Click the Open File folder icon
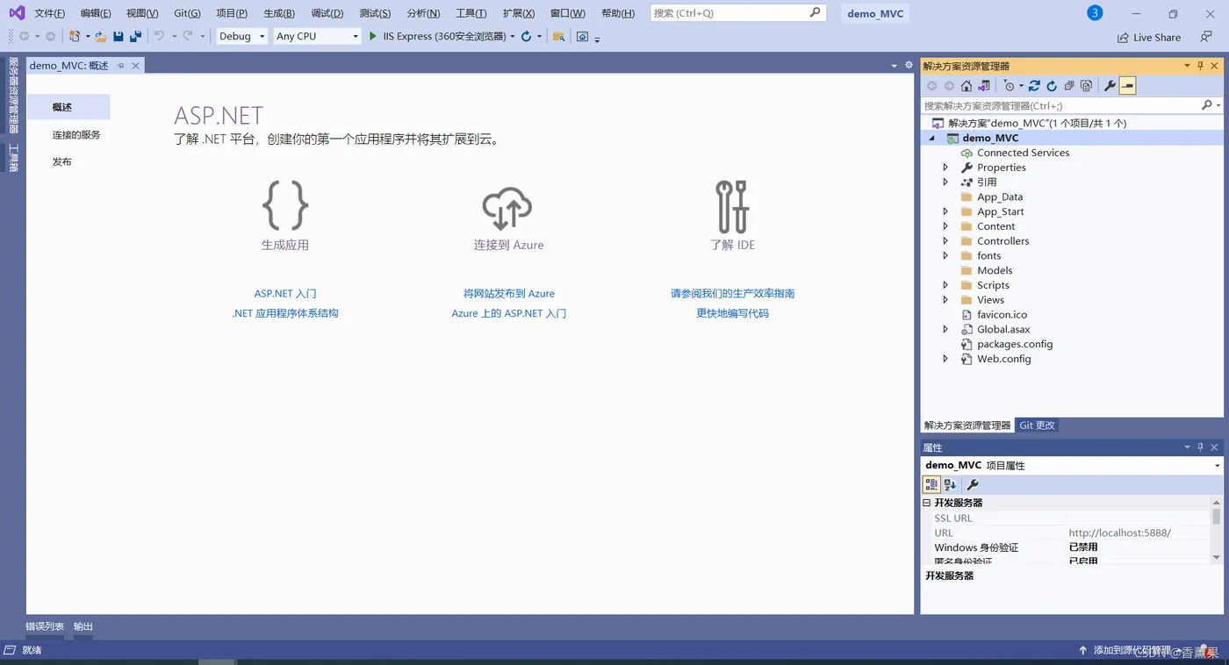 click(x=101, y=36)
